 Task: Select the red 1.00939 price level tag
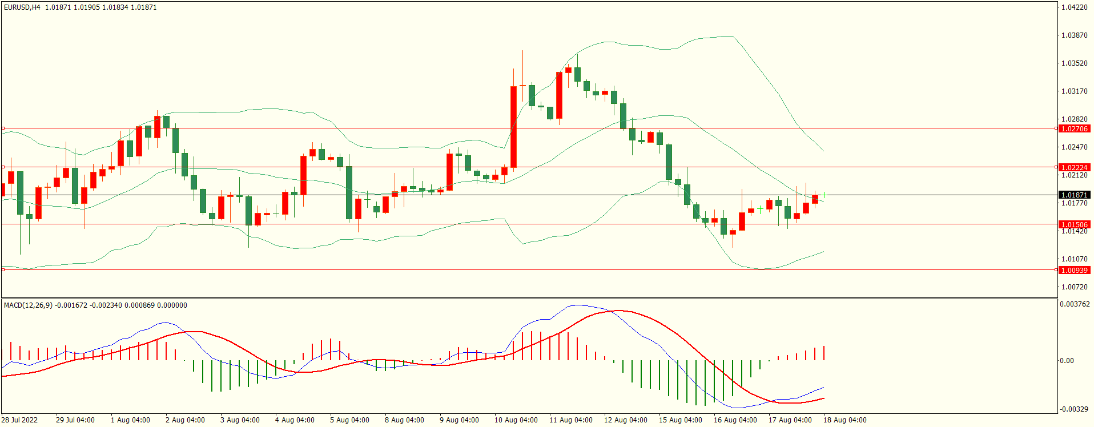coord(1074,271)
